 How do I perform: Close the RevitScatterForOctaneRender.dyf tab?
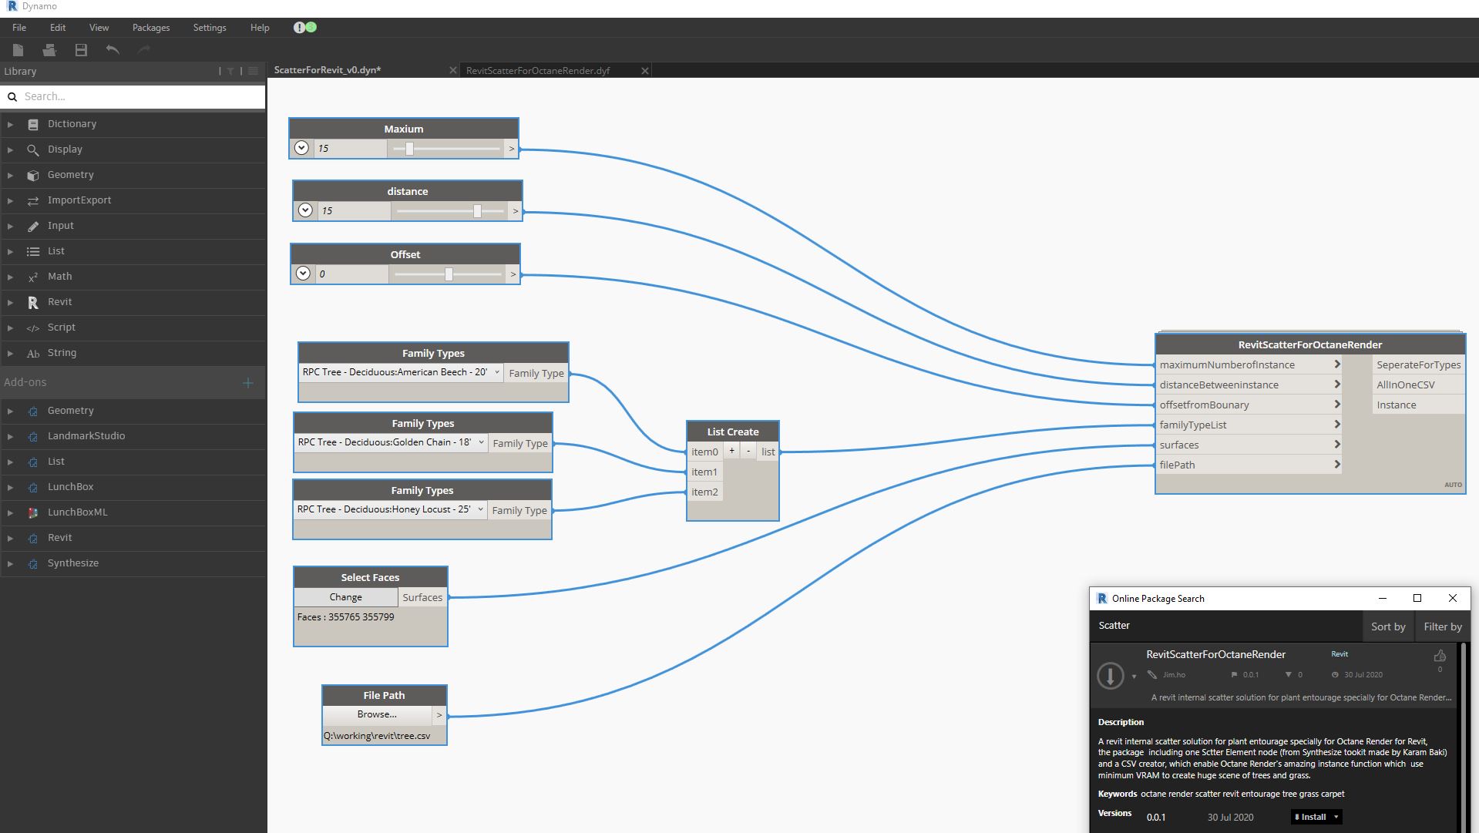[645, 70]
